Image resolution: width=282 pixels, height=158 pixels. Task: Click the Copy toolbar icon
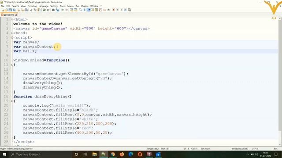35,10
